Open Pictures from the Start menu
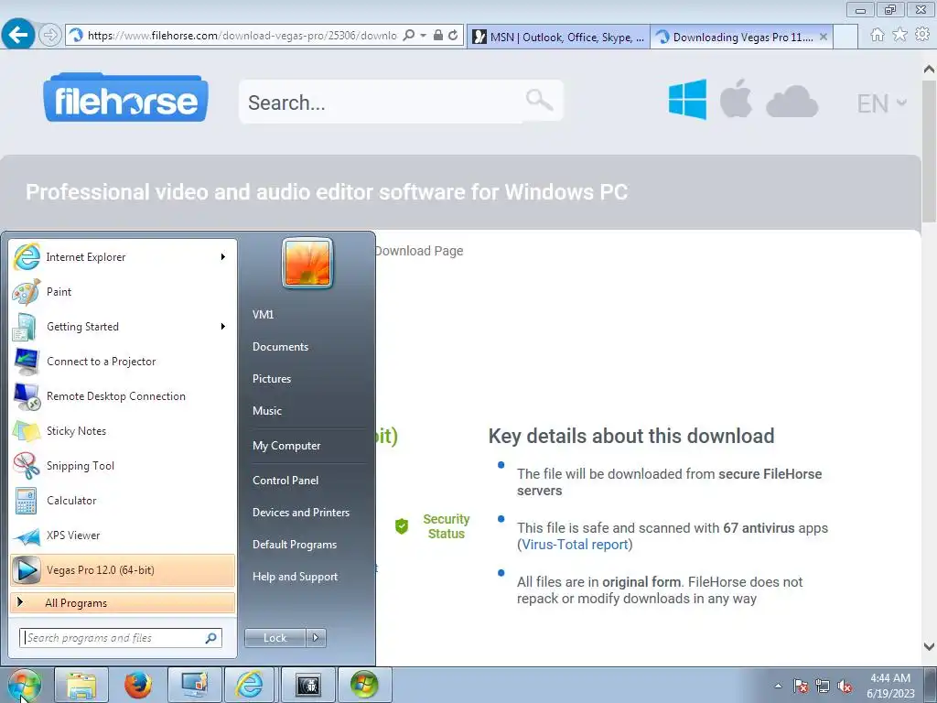Viewport: 937px width, 703px height. 272,379
